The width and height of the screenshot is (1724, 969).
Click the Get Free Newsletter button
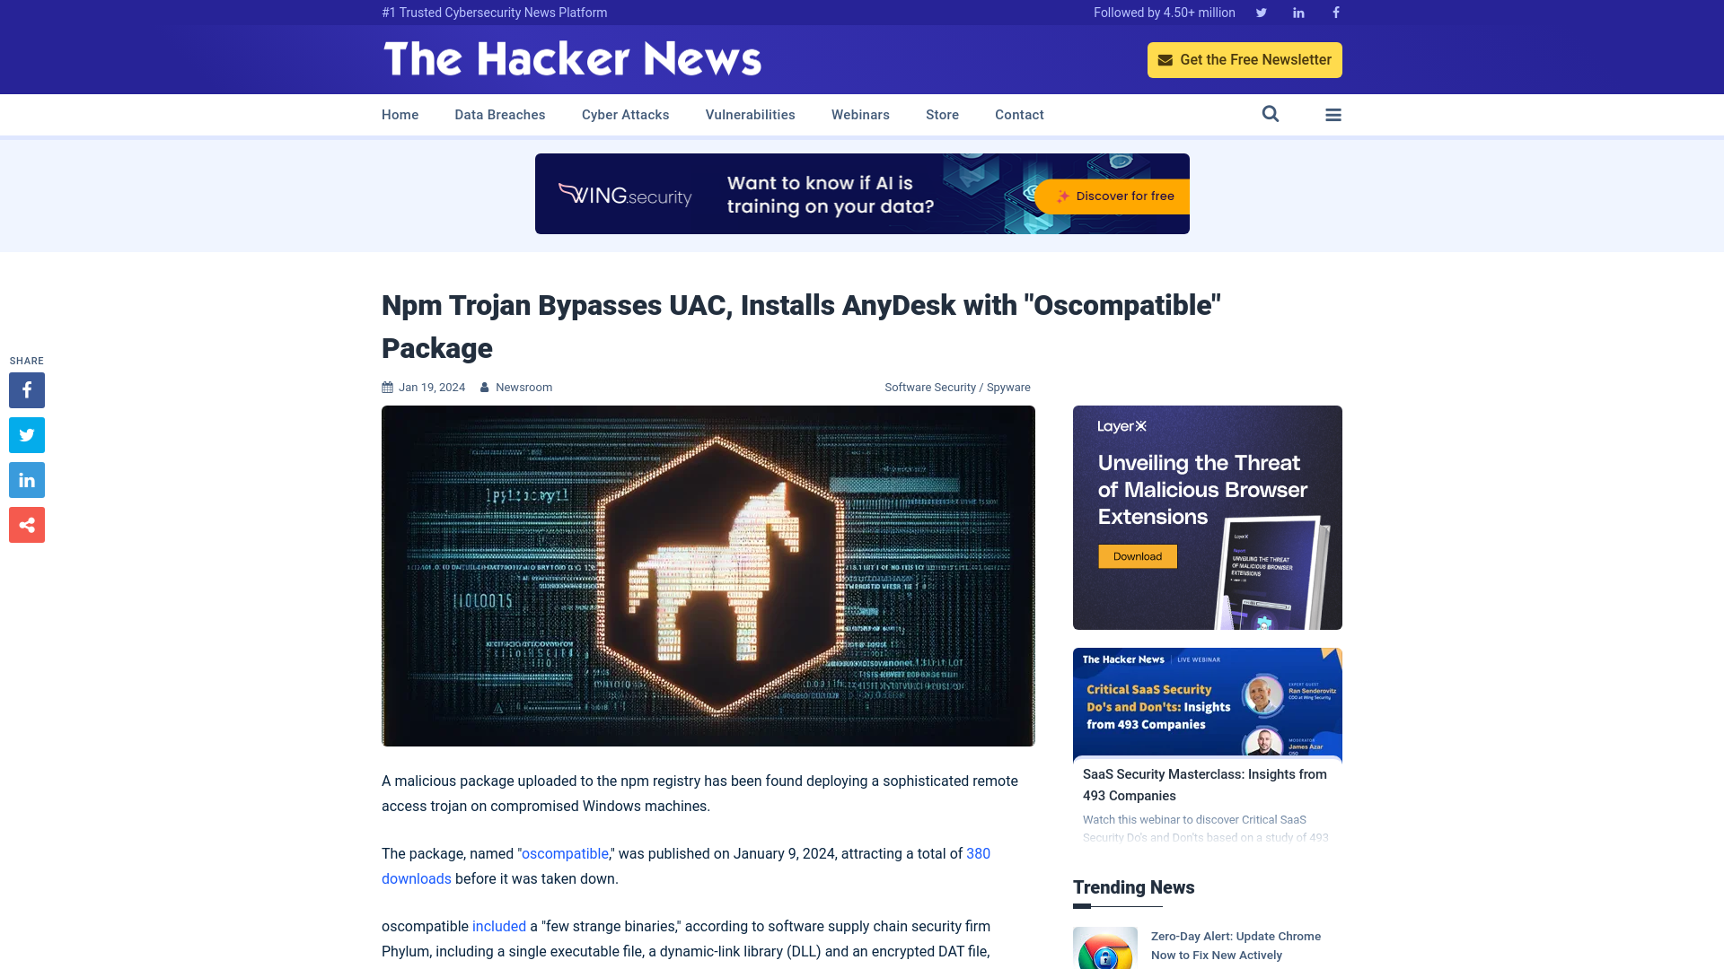(1245, 59)
